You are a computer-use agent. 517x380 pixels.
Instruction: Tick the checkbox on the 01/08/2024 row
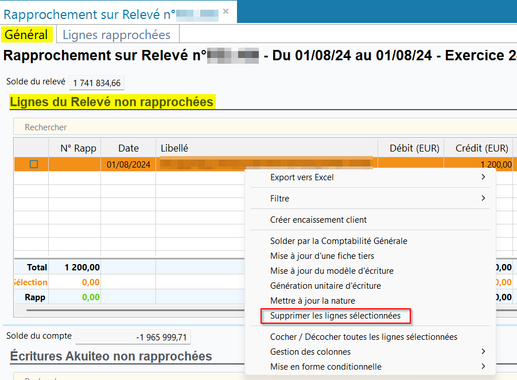(34, 164)
